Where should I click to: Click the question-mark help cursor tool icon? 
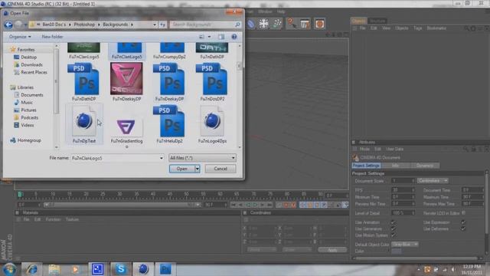[291, 24]
